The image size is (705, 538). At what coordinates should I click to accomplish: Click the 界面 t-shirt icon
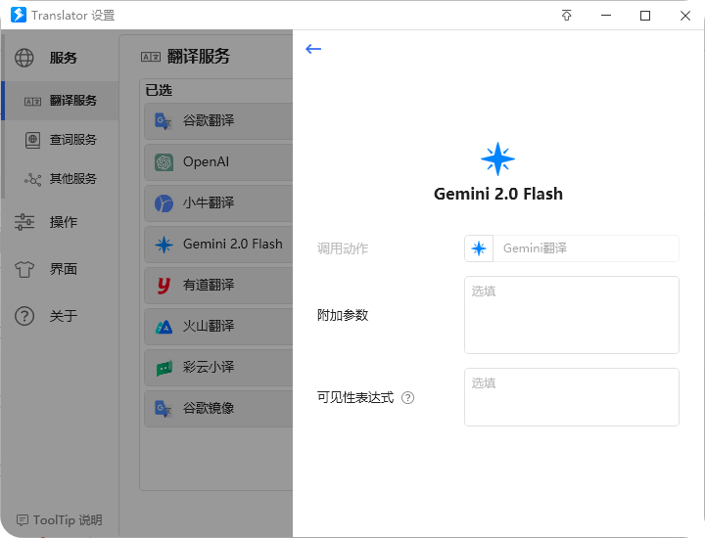click(24, 269)
